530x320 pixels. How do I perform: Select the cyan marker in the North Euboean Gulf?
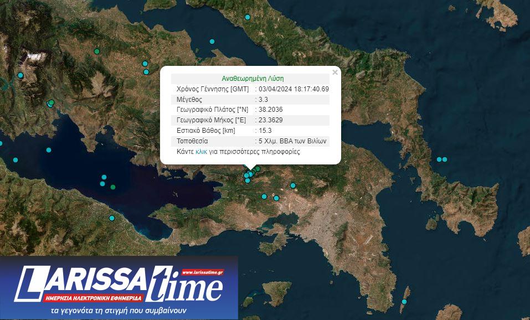click(x=212, y=42)
